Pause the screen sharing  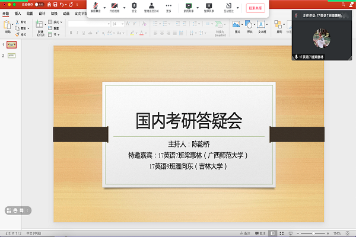209,7
